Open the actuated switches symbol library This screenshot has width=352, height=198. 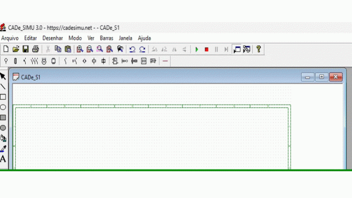[75, 61]
